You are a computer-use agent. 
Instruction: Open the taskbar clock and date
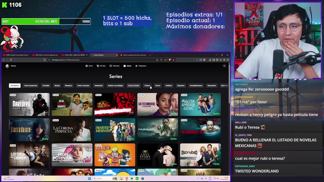pos(225,178)
